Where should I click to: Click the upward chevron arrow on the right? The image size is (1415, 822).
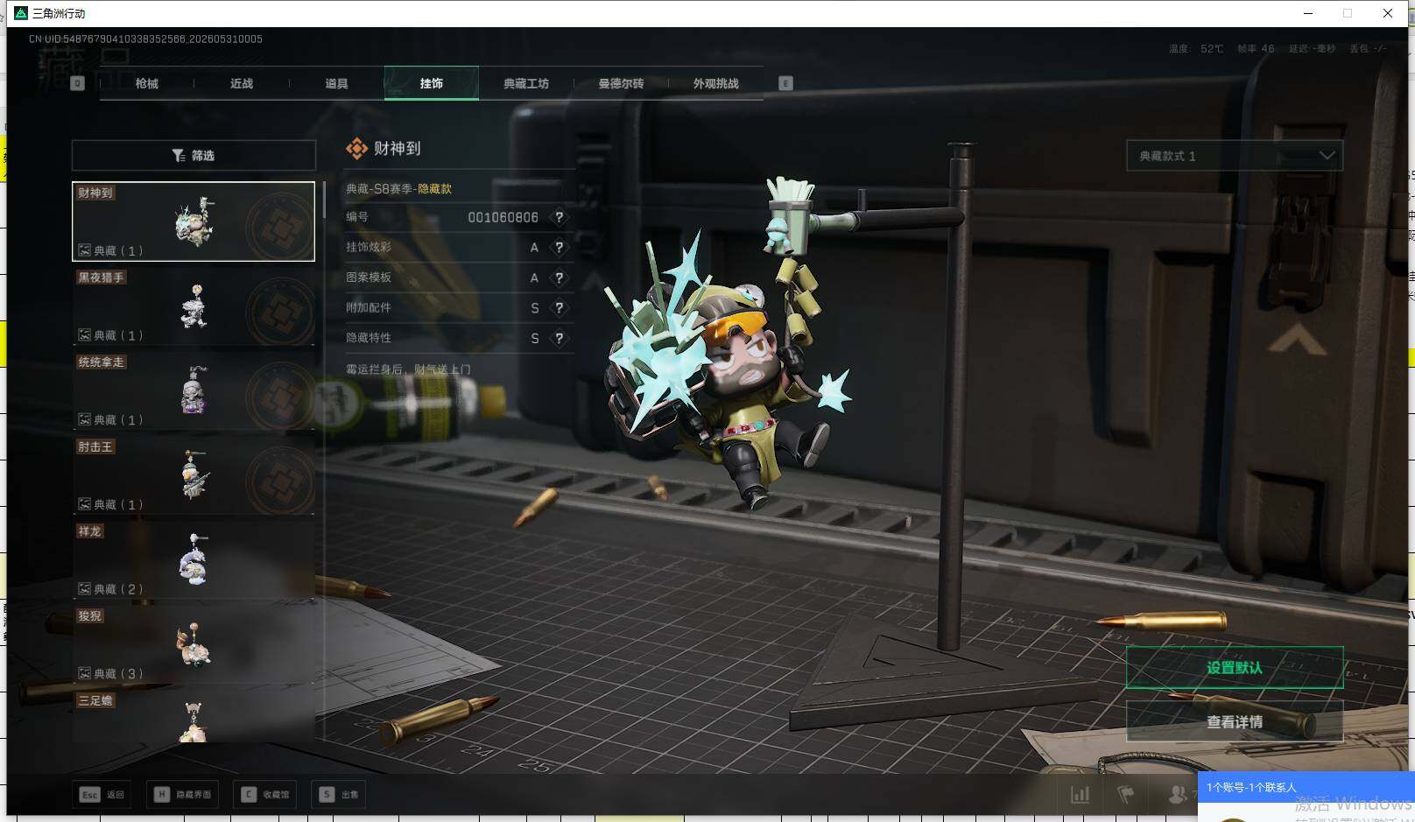point(1297,339)
